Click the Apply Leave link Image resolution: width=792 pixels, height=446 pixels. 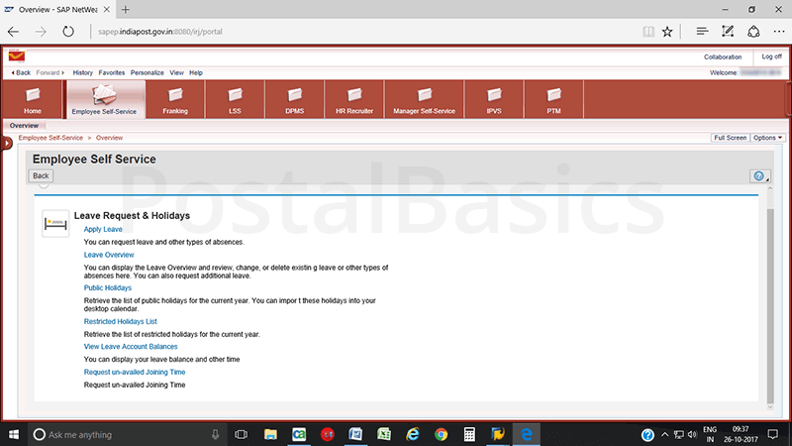[x=103, y=229]
